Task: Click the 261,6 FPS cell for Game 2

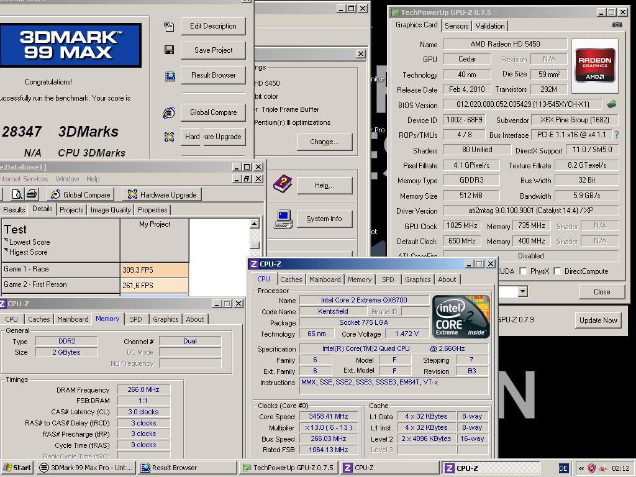Action: point(155,286)
